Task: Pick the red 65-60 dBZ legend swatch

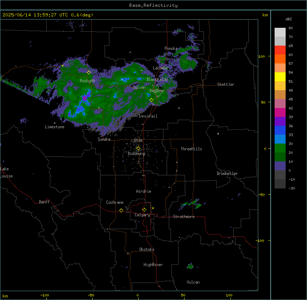Action: (x=280, y=50)
